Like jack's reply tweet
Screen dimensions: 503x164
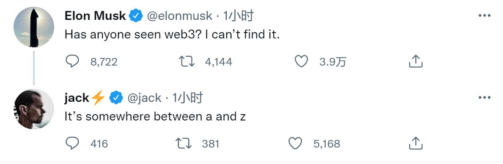[x=295, y=143]
